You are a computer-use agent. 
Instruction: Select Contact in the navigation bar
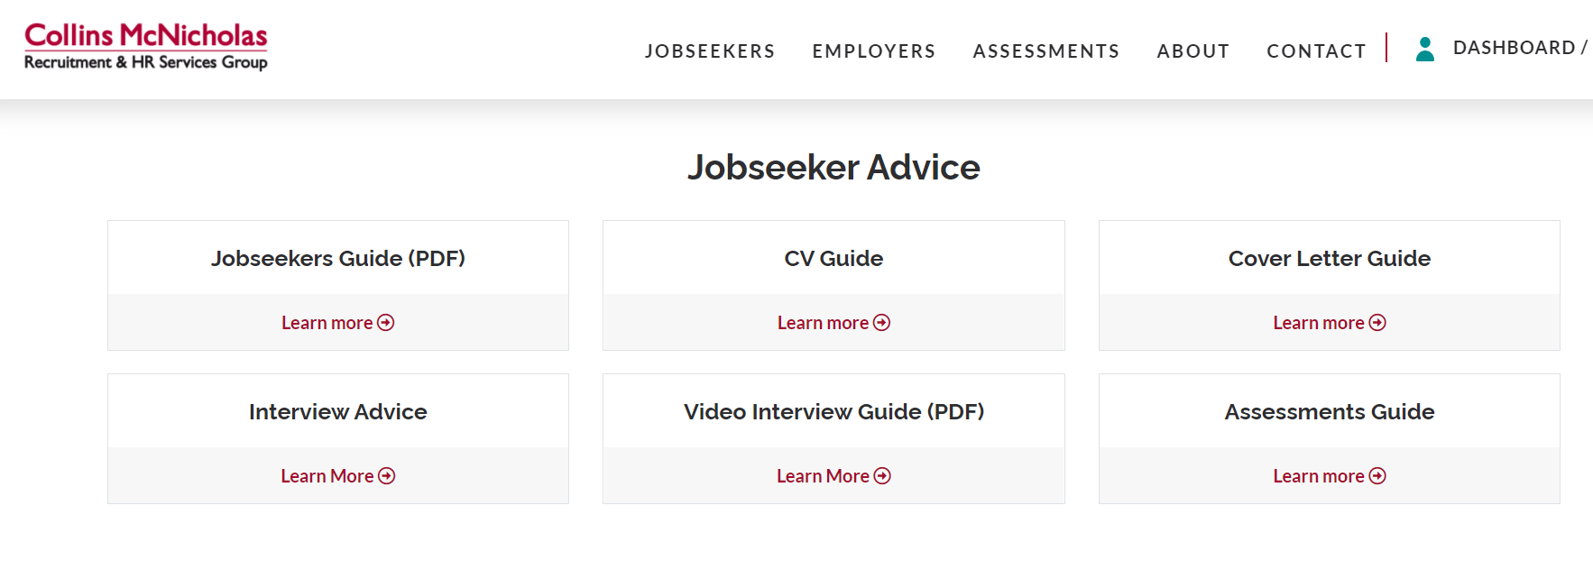pyautogui.click(x=1316, y=51)
